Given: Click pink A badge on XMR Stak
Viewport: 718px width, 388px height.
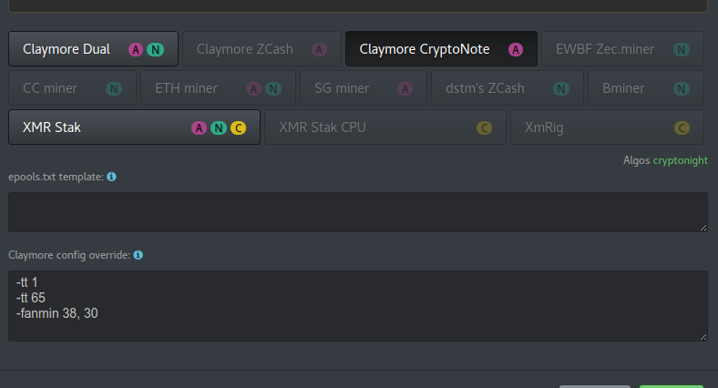Looking at the screenshot, I should pyautogui.click(x=199, y=128).
